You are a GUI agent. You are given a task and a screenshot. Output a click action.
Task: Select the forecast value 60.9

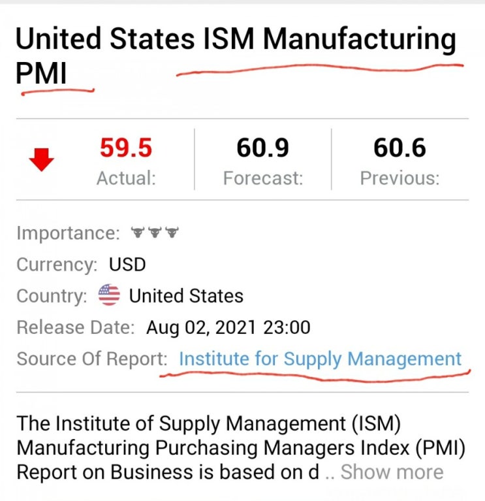pyautogui.click(x=262, y=148)
